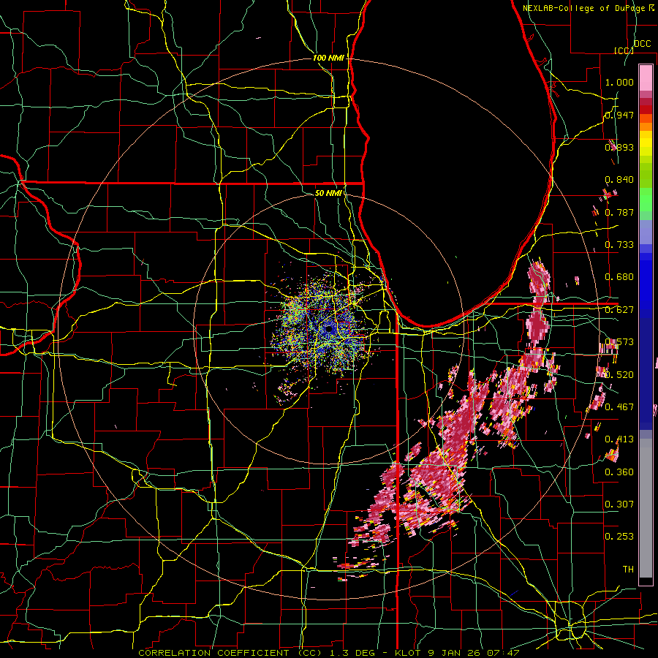Click the 0.947 legend value

(619, 115)
